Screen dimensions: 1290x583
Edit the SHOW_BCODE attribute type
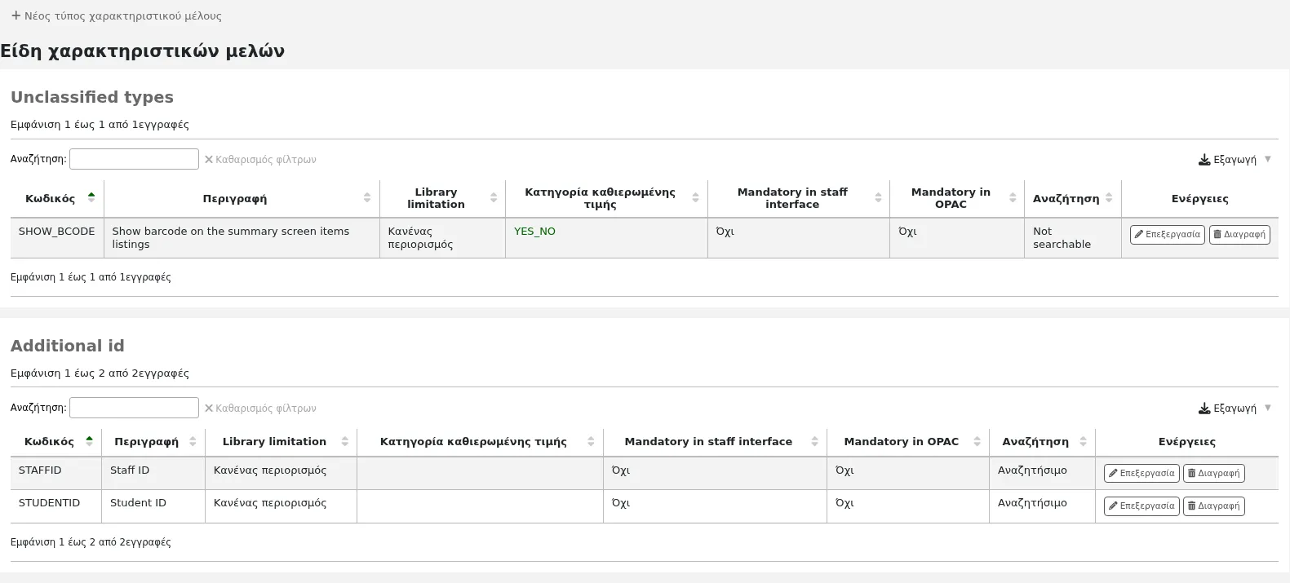tap(1167, 235)
